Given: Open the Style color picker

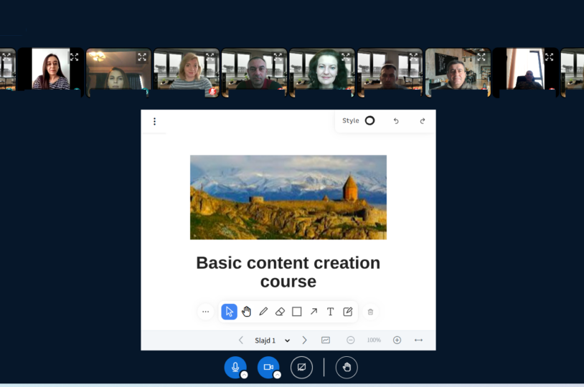Looking at the screenshot, I should [369, 120].
